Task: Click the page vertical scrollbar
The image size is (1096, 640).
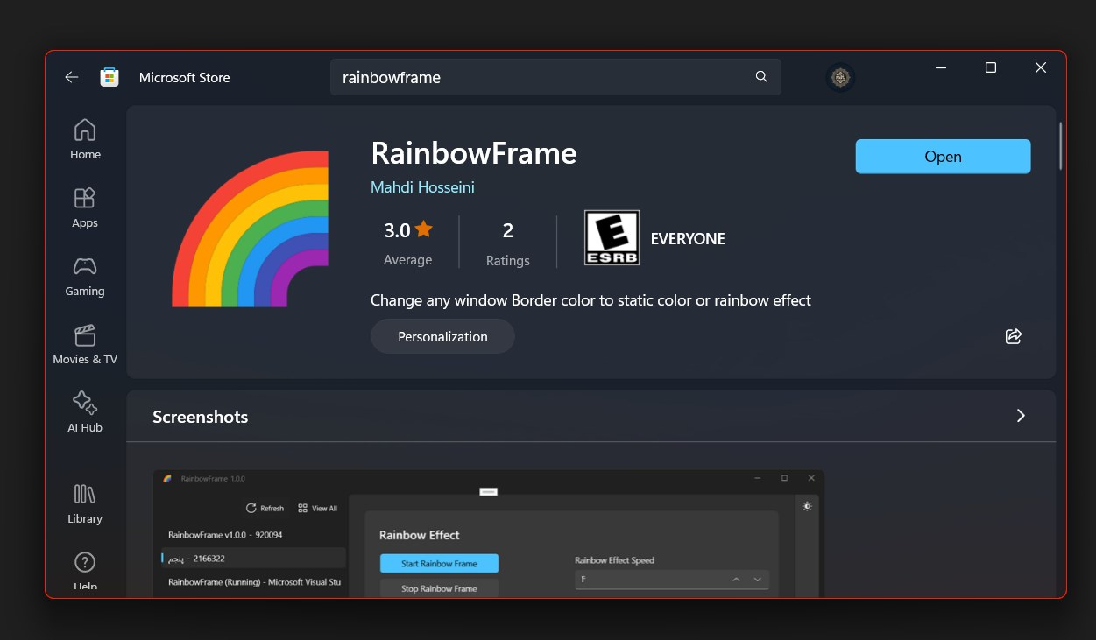Action: [x=1061, y=145]
